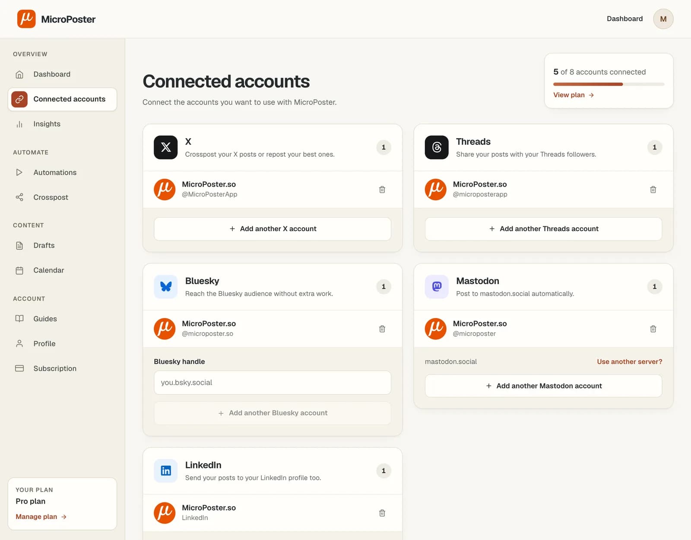
Task: Click the accounts connected progress bar
Action: pyautogui.click(x=609, y=84)
